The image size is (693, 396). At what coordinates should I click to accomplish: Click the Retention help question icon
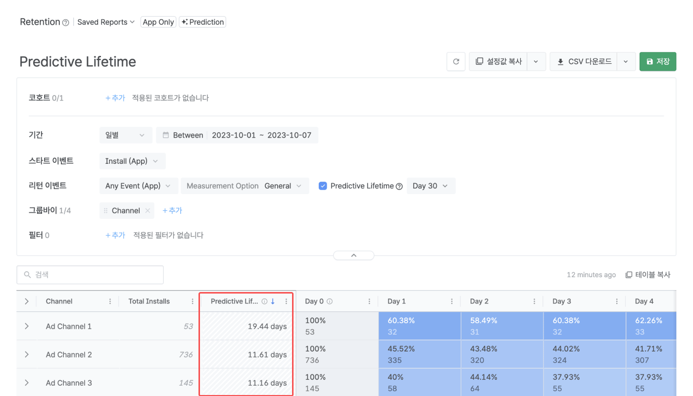coord(65,22)
